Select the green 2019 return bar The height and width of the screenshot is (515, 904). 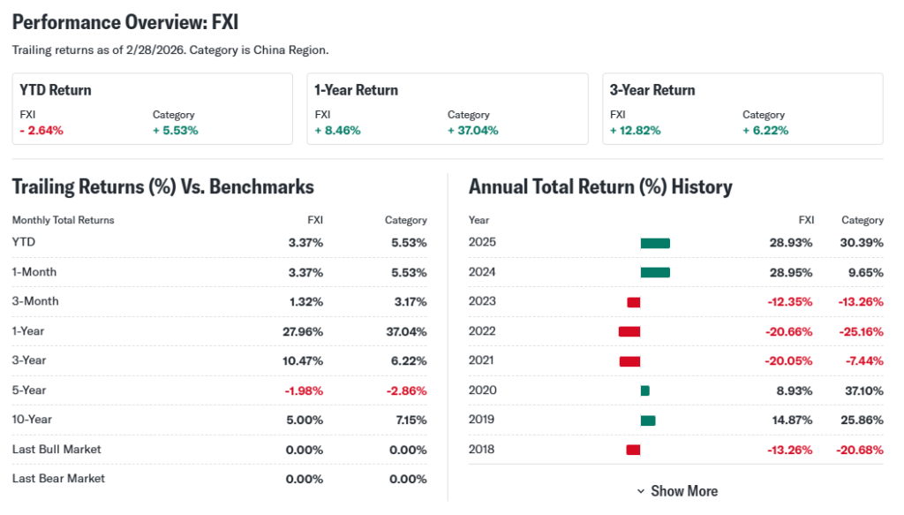[648, 420]
